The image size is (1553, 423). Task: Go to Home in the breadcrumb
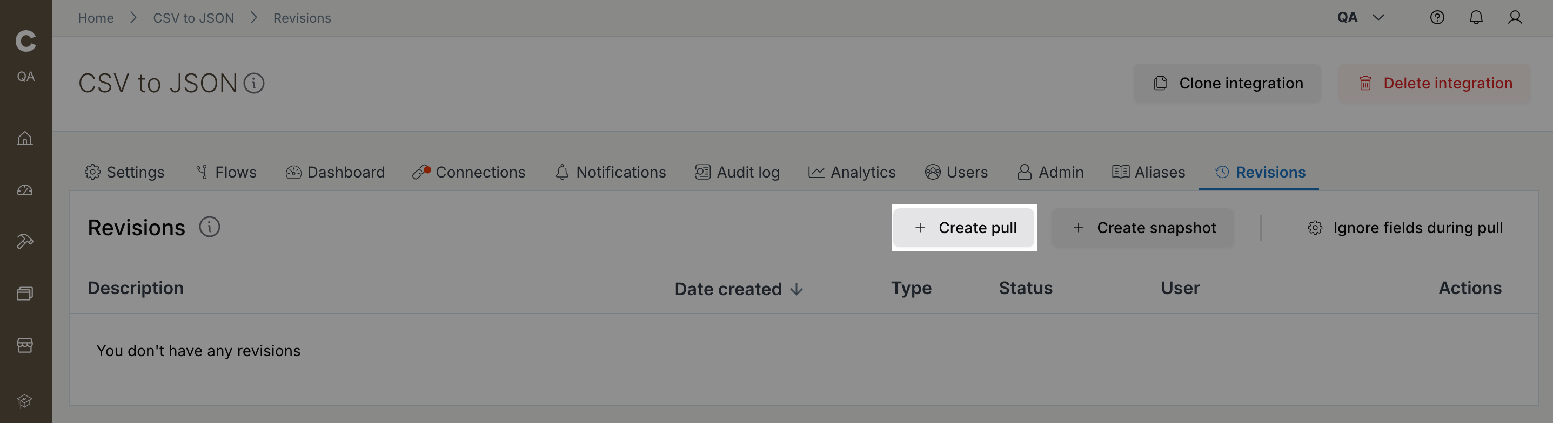[96, 18]
